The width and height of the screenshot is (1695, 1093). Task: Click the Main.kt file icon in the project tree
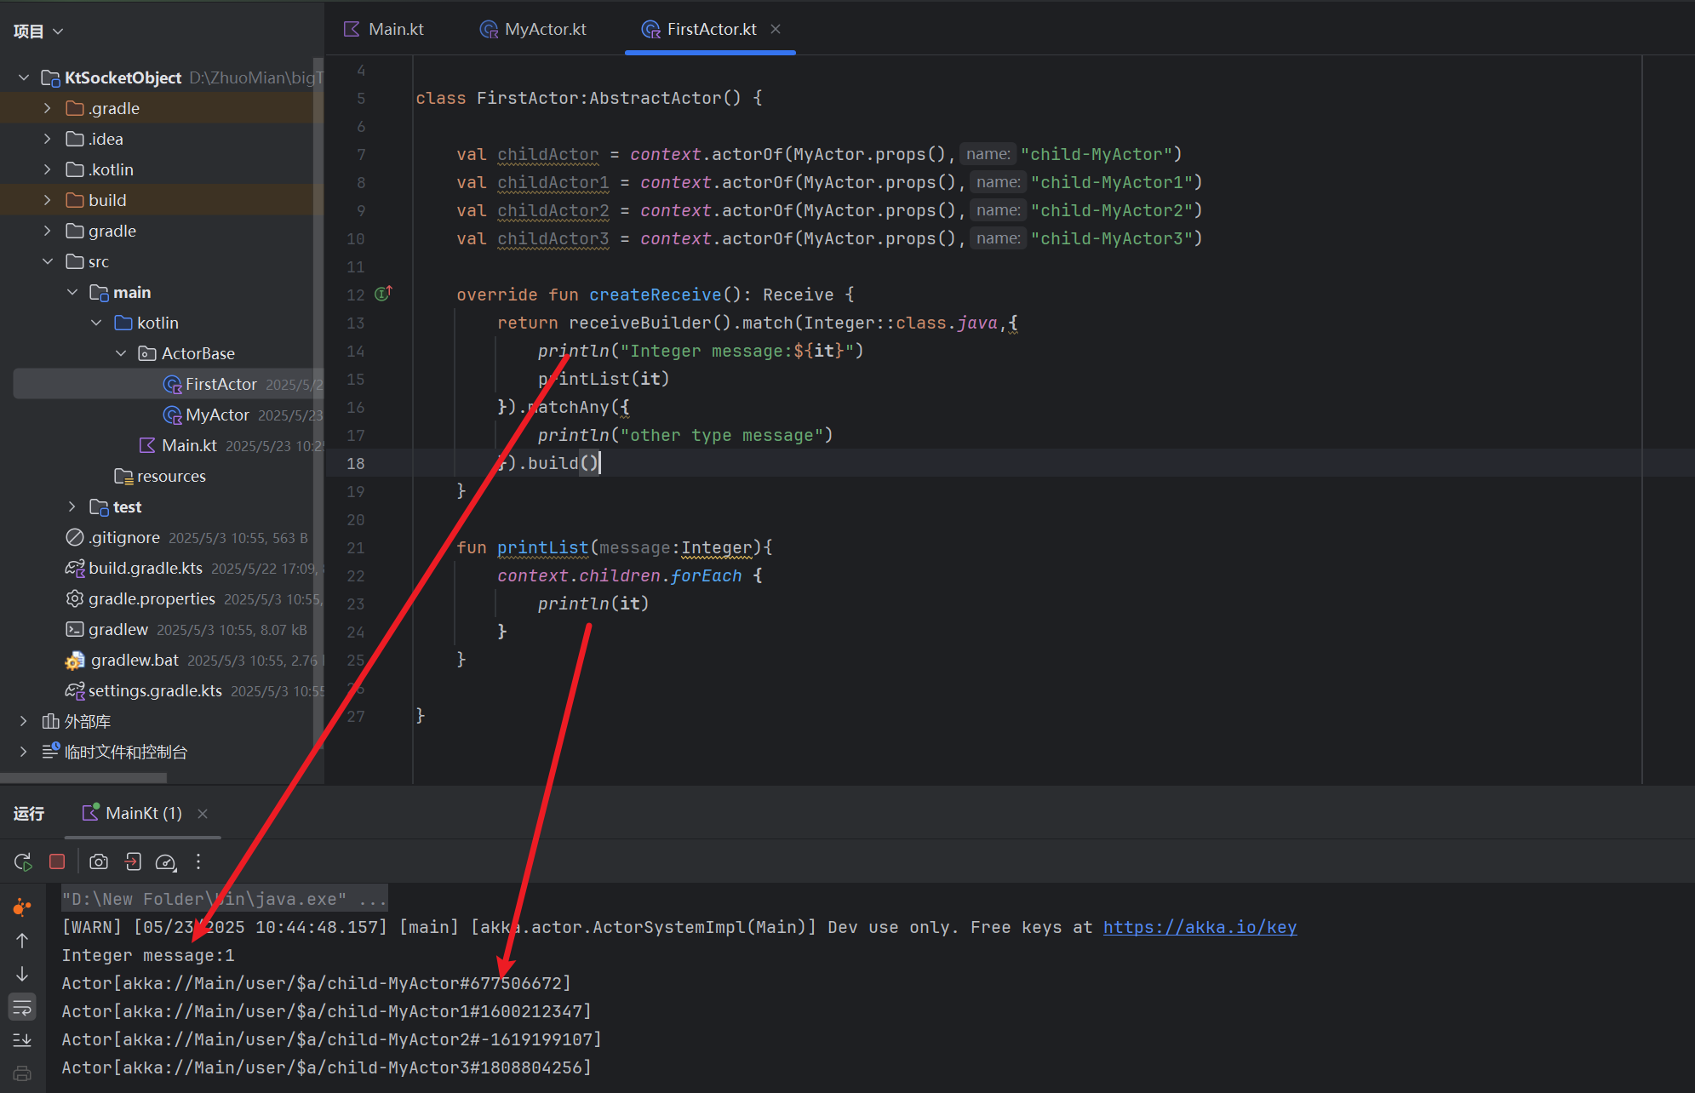coord(147,445)
